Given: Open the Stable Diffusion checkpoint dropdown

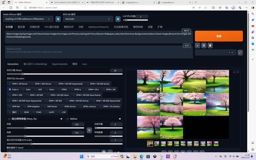Looking at the screenshot, I should [x=28, y=19].
